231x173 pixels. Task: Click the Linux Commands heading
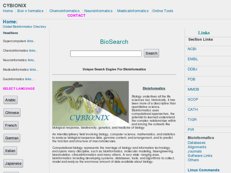[203, 170]
